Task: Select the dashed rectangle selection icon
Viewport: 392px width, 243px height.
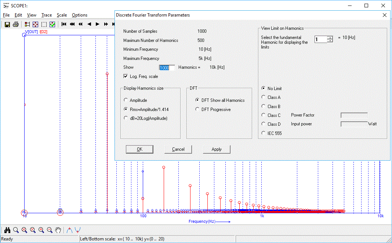Action: 44,24
